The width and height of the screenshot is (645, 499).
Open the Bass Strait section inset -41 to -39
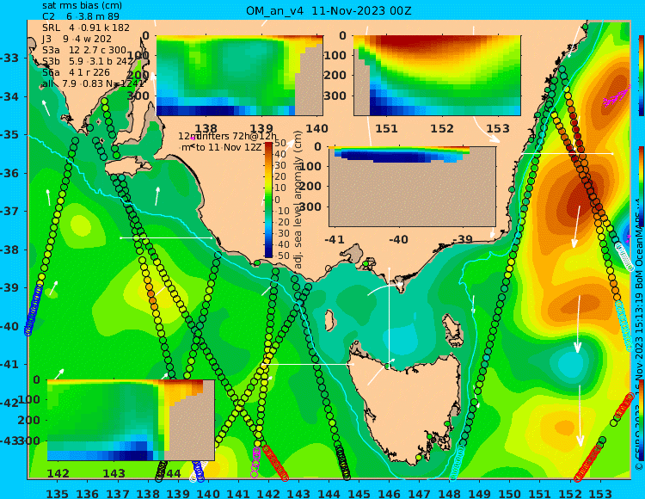pyautogui.click(x=412, y=187)
